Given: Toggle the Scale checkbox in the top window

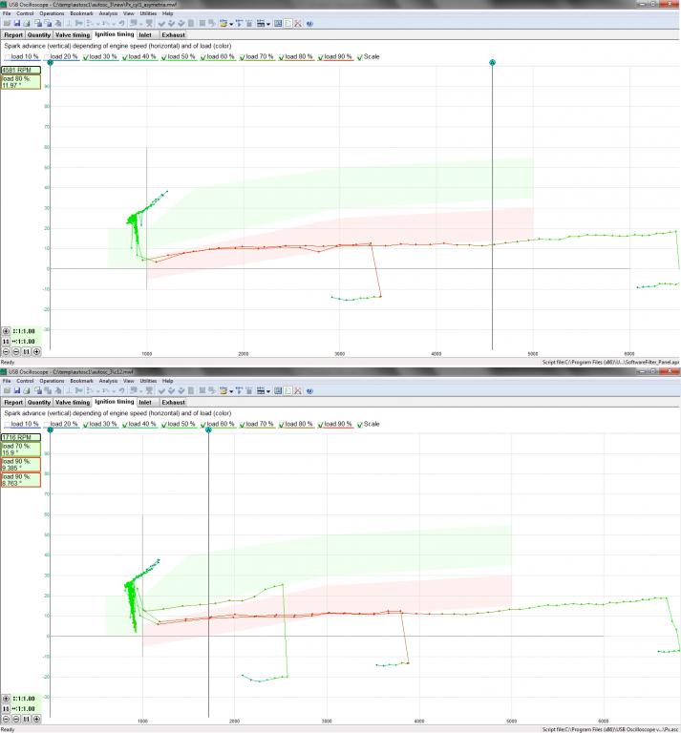Looking at the screenshot, I should [360, 57].
